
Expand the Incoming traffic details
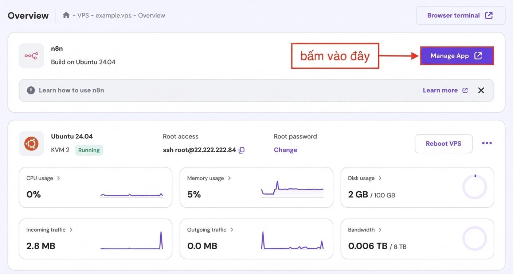click(x=71, y=230)
